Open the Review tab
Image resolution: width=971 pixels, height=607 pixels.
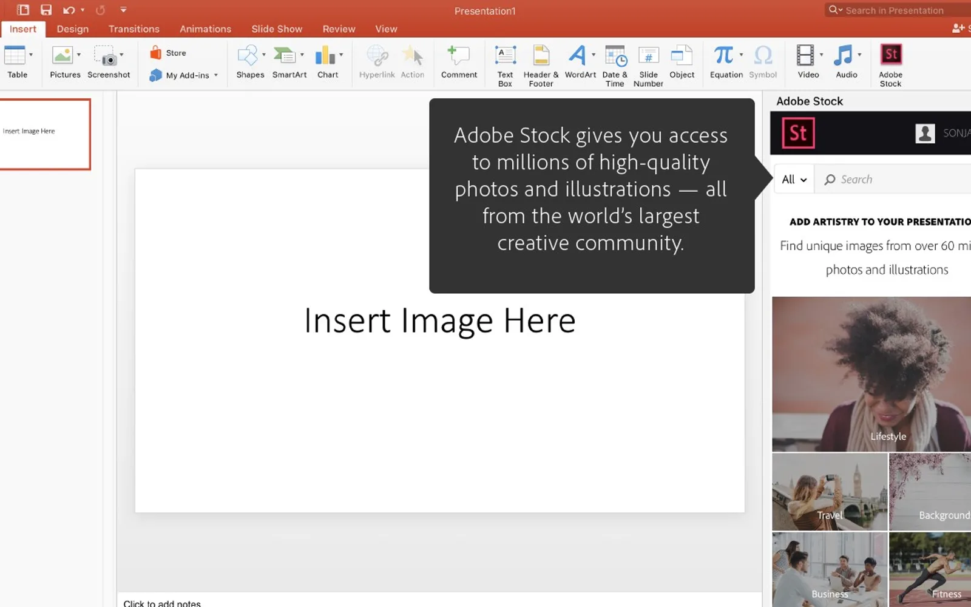point(339,29)
